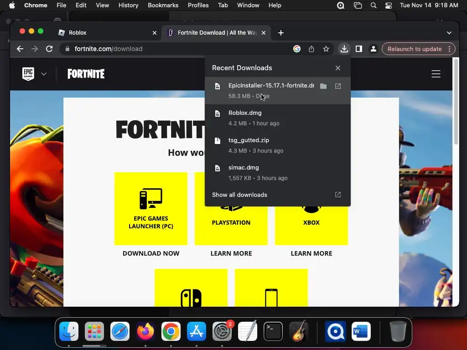Open Firefox from the Dock
Viewport: 467px width, 350px height.
145,331
